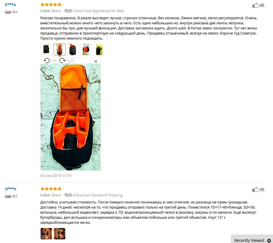Close the enlarged backpack photo viewer
This screenshot has height=243, width=273.
point(96,61)
